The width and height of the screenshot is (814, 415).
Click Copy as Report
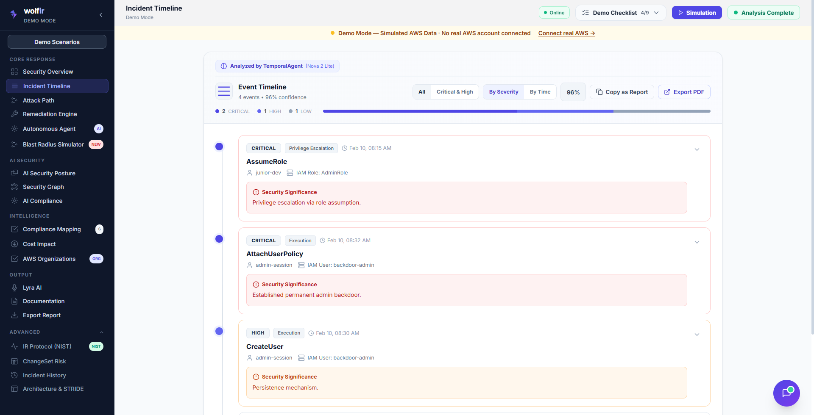622,92
